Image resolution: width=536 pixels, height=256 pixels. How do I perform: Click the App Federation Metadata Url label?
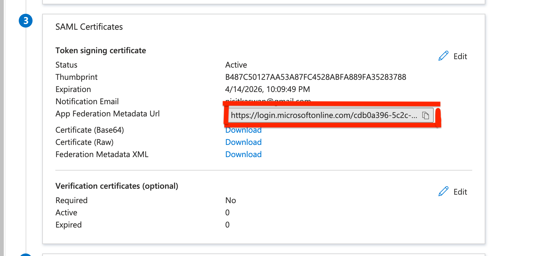(x=107, y=114)
